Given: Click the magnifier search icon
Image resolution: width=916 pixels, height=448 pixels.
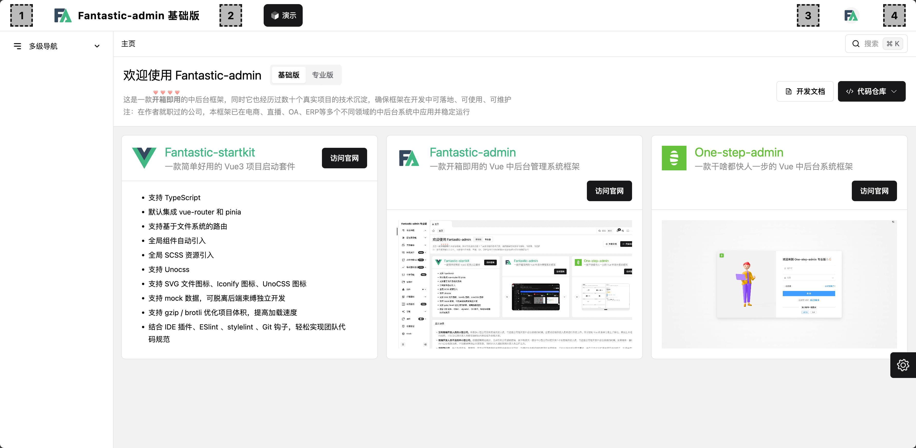Looking at the screenshot, I should [x=856, y=44].
